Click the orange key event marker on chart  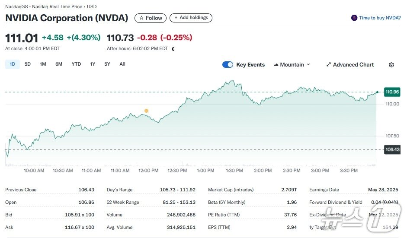point(146,111)
